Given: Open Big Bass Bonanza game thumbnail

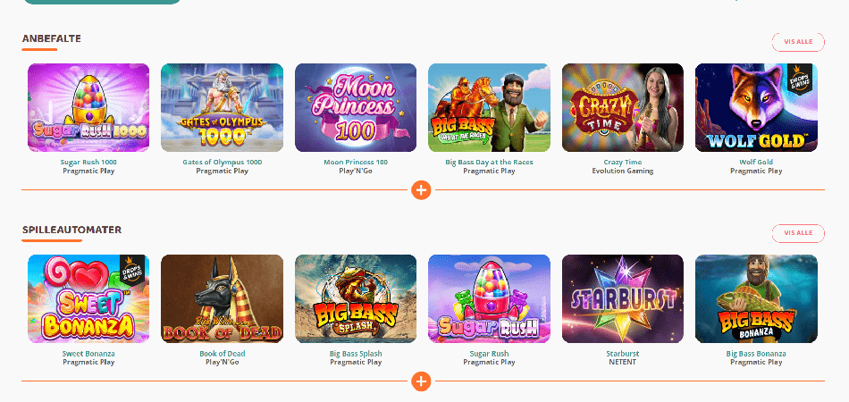Looking at the screenshot, I should tap(756, 298).
